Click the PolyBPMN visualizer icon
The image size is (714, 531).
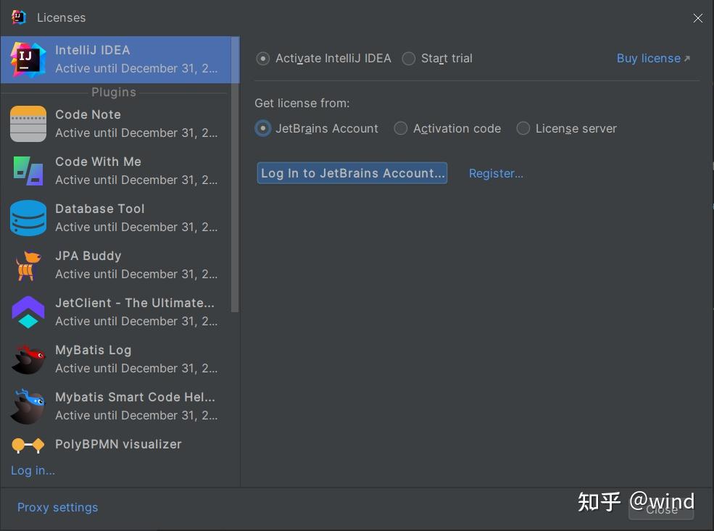point(28,444)
